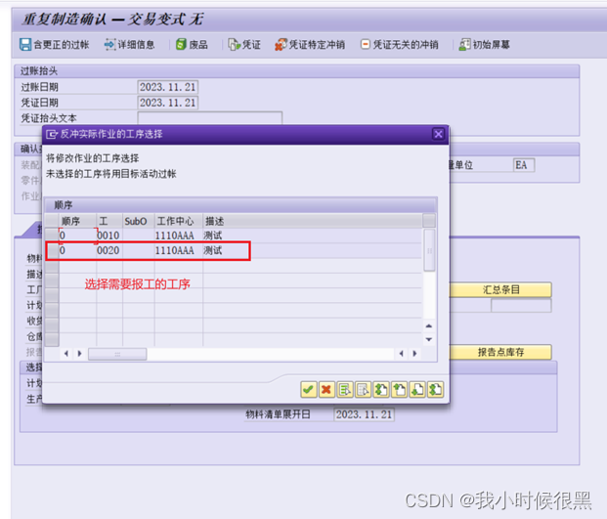Viewport: 607px width, 519px height.
Task: Open table settings icon above scrollbar
Action: tap(429, 221)
